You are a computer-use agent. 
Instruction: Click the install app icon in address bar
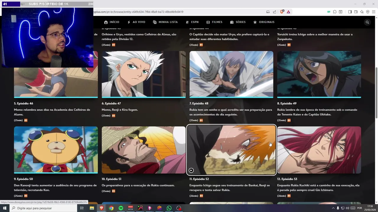pos(268,12)
